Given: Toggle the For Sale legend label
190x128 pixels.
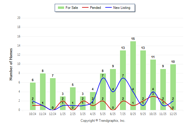Looking at the screenshot, I should click(x=72, y=8).
